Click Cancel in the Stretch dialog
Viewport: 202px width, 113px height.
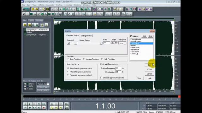tap(149, 74)
